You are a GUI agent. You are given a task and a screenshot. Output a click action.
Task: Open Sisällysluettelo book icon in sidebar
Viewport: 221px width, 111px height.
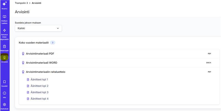coord(4,17)
